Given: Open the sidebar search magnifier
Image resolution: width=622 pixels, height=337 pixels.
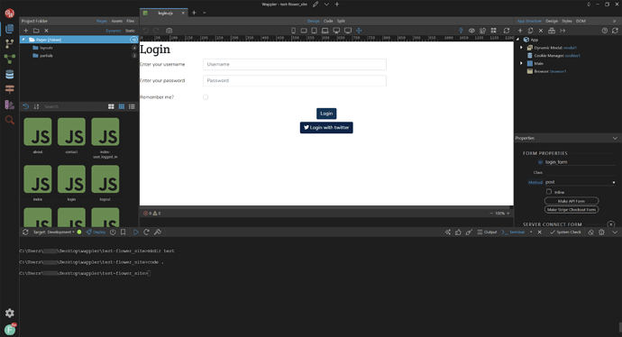Looking at the screenshot, I should pos(10,120).
